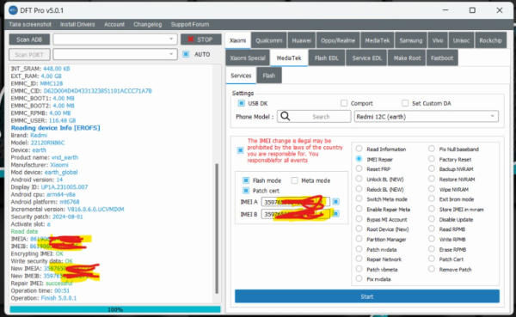Switch to the Samsung tab

(411, 40)
